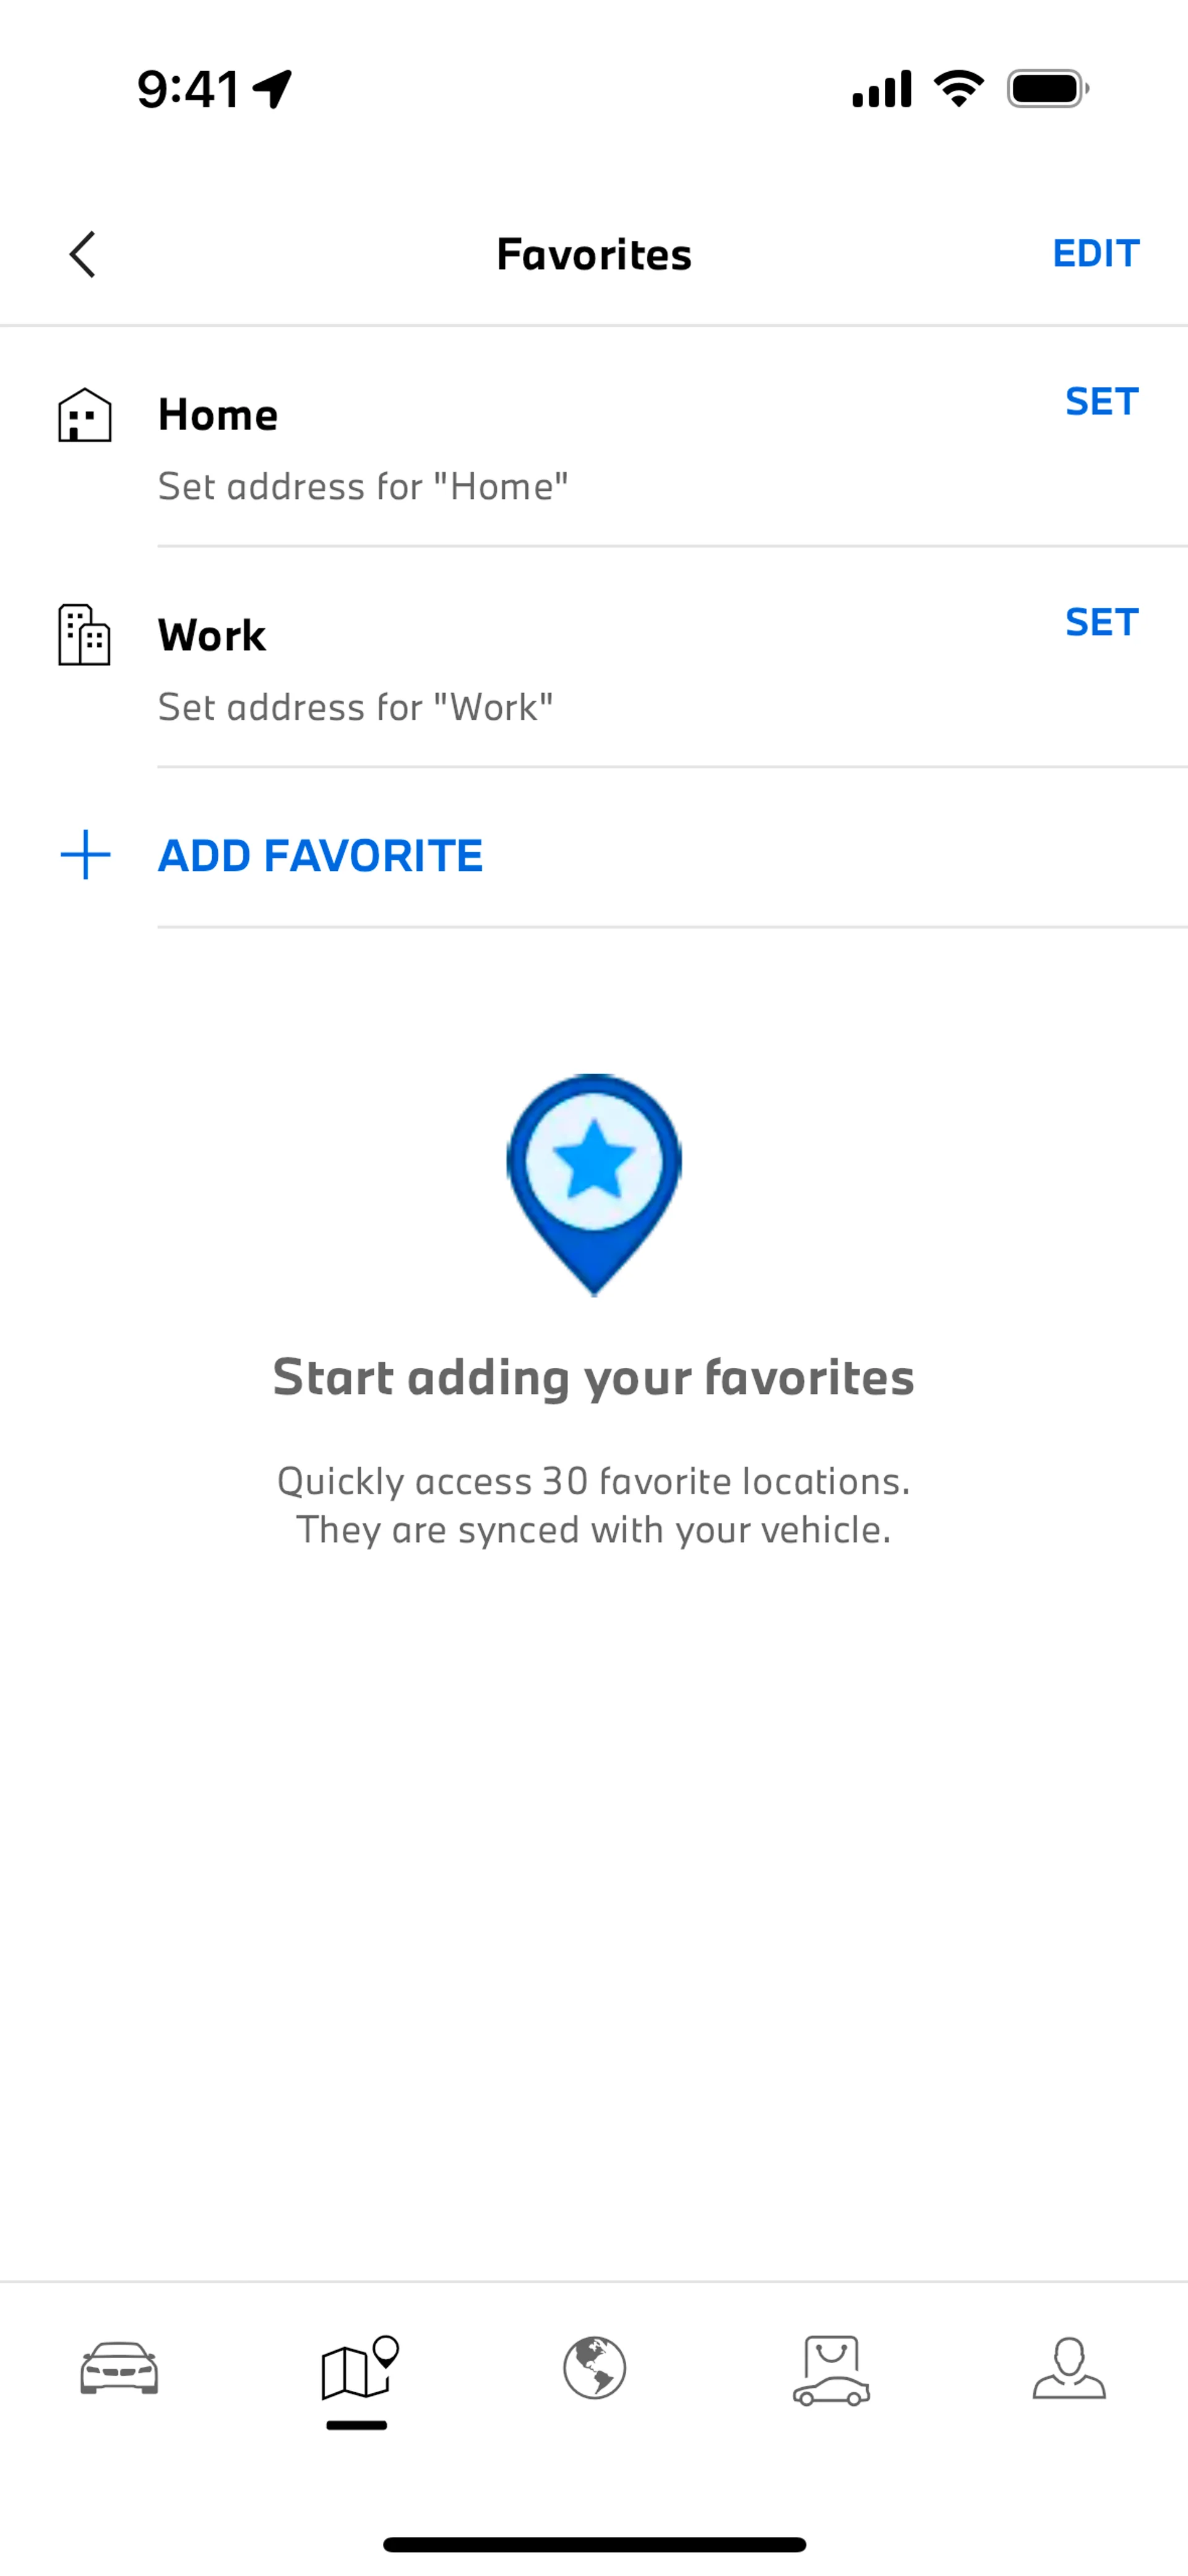Tap the 'Start adding your favorites' heading
The image size is (1188, 2576).
[x=594, y=1378]
